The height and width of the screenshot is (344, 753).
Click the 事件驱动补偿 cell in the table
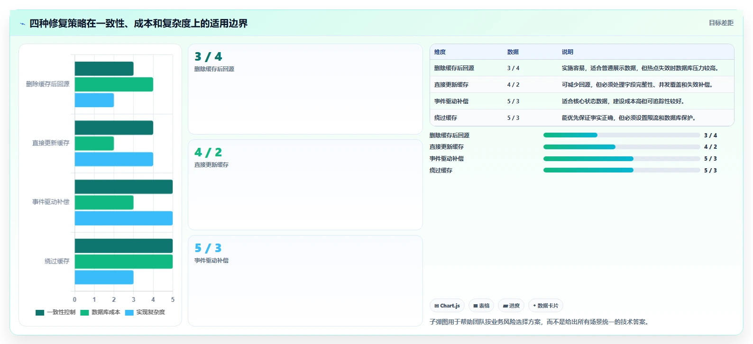451,101
